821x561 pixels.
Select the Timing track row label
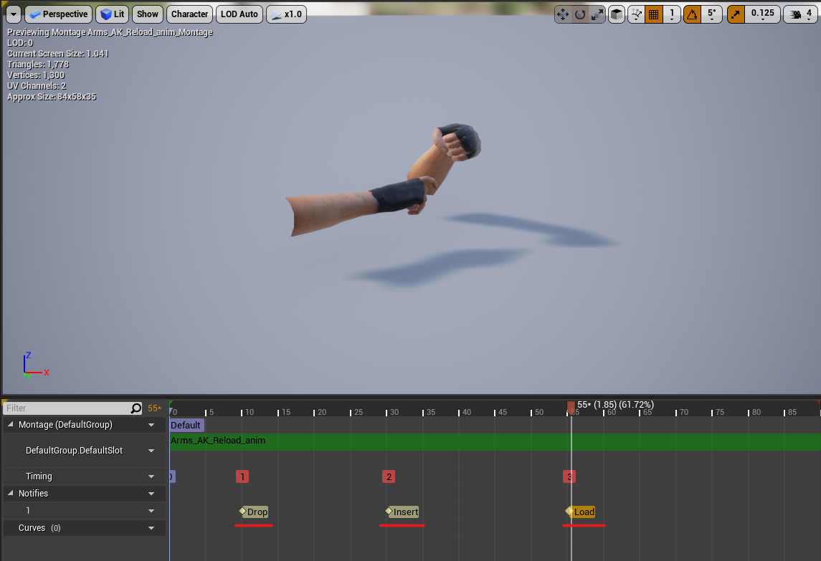39,476
